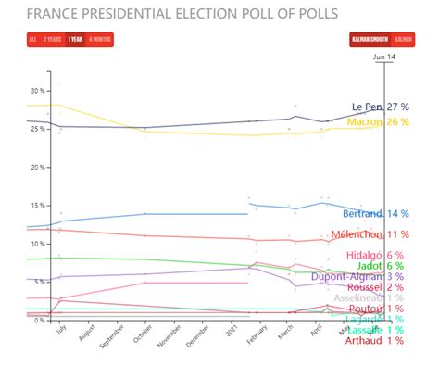Select the Hidalgo 6 % label
439x366 pixels.
(x=375, y=255)
